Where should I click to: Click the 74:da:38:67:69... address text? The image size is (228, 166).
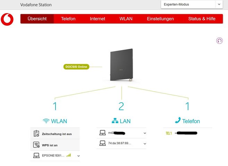point(120,143)
